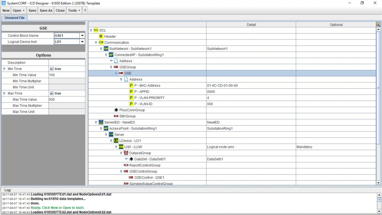Collapse the SCL root node

pos(91,31)
